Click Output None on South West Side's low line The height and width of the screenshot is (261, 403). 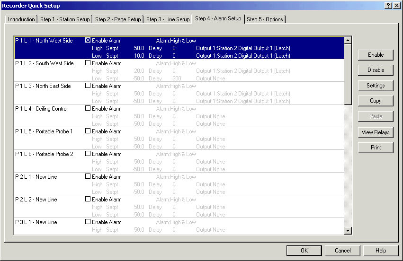click(210, 78)
